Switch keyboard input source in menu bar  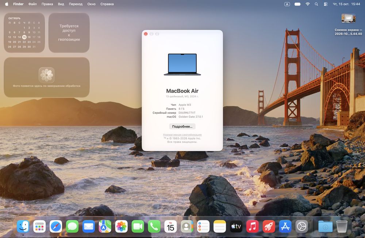click(287, 4)
